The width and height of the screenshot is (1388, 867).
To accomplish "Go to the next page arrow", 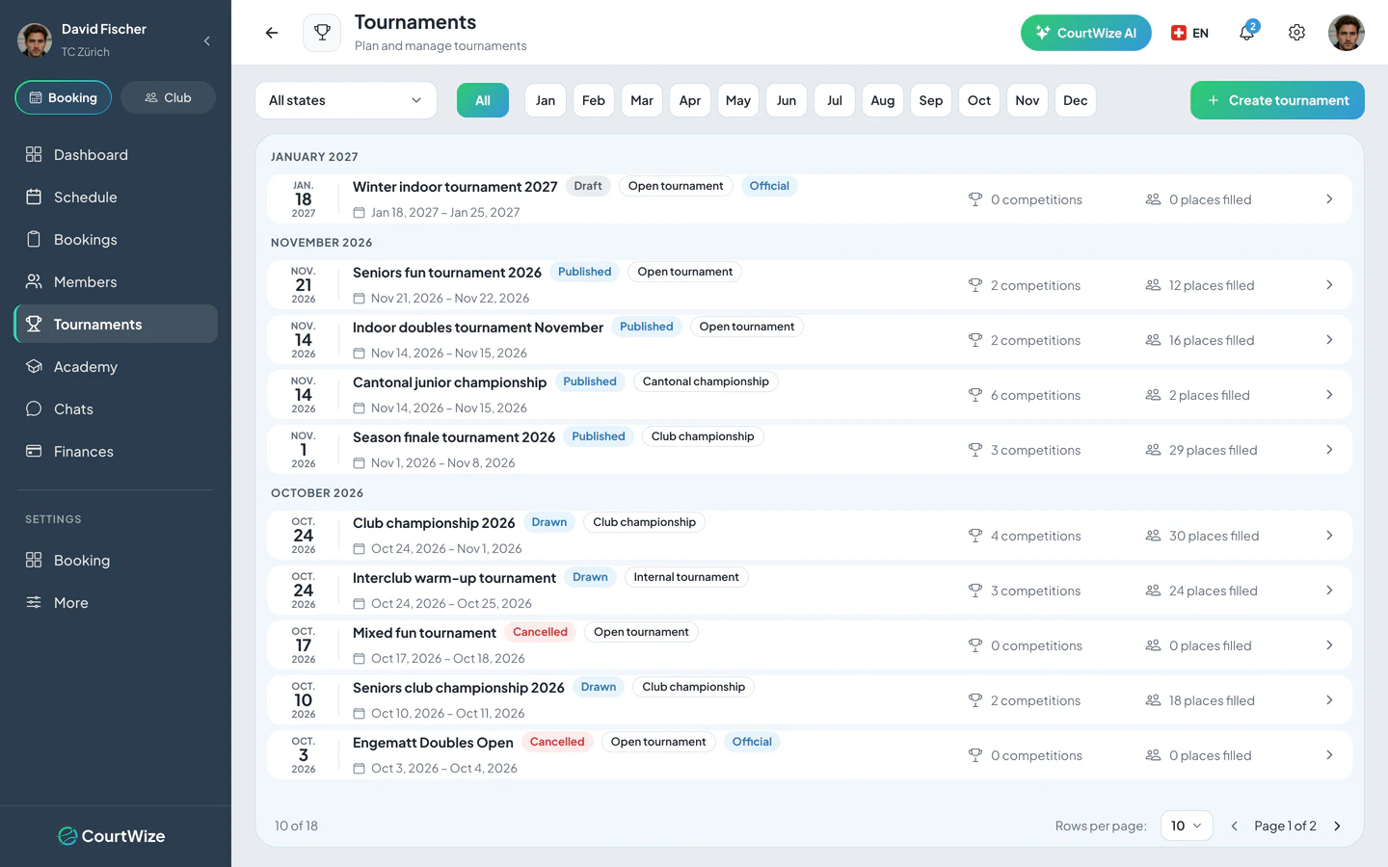I will coord(1337,827).
